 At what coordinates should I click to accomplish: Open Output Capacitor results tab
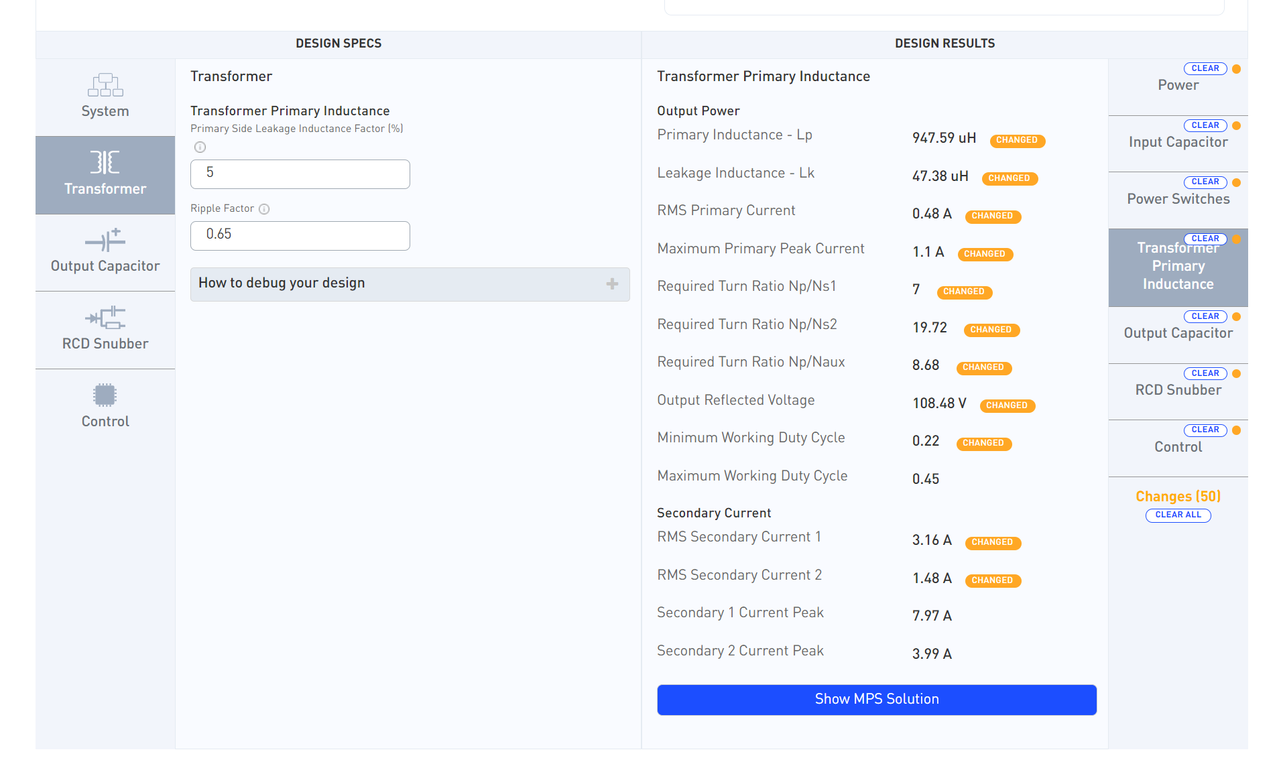[1177, 334]
